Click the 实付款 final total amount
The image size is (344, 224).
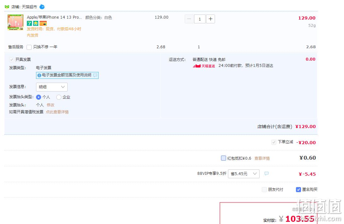coord(296,219)
